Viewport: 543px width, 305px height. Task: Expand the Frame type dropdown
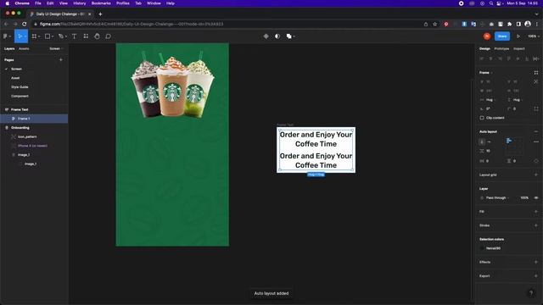coord(486,73)
